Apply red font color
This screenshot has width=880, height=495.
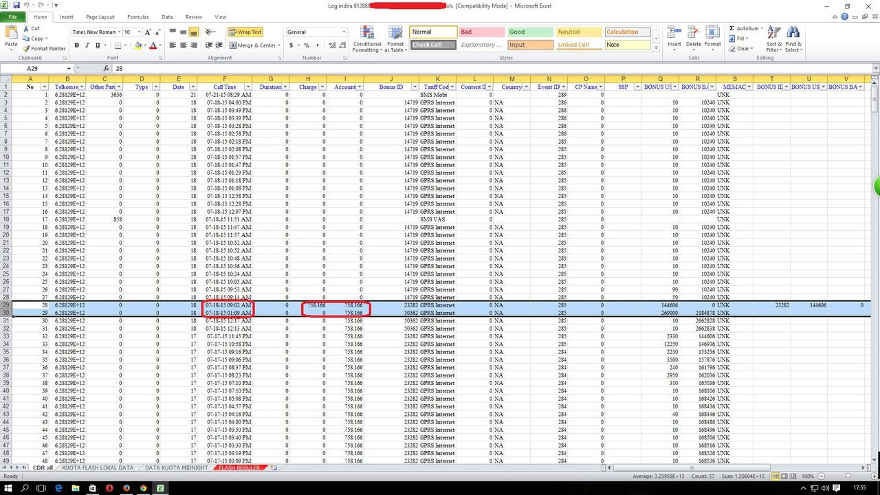(153, 45)
